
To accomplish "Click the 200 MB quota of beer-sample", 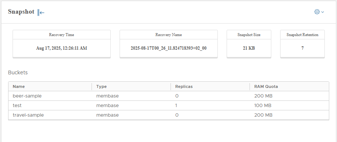I will [263, 96].
